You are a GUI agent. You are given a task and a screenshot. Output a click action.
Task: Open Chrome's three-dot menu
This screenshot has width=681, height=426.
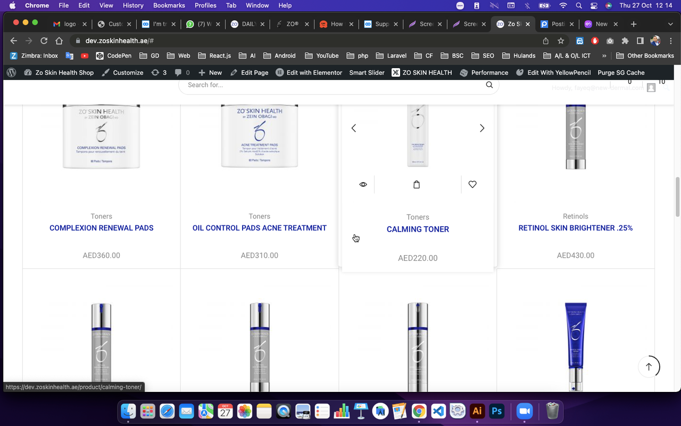click(x=670, y=40)
